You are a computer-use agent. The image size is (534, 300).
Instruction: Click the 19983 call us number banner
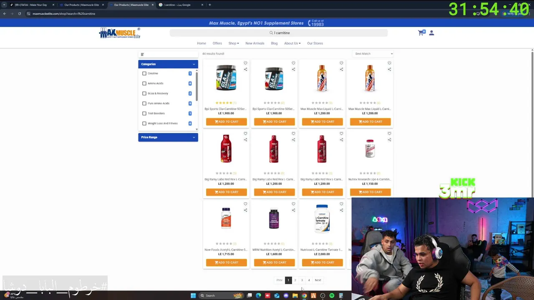(x=316, y=23)
